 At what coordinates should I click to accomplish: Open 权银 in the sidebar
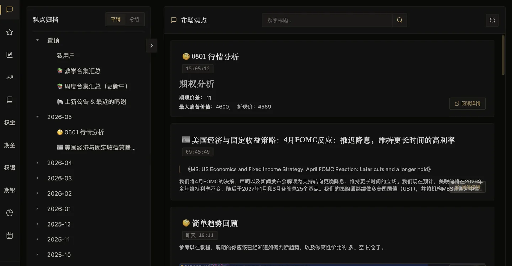point(10,167)
